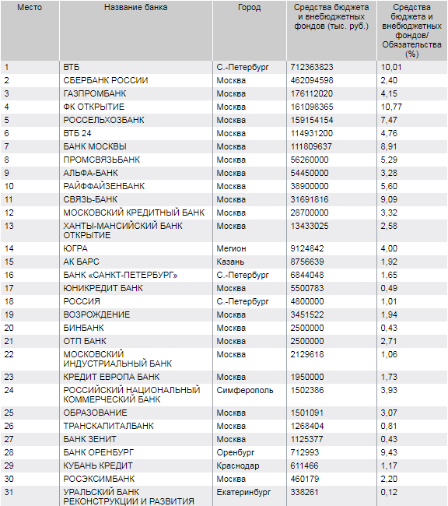The height and width of the screenshot is (506, 448).
Task: Click the rank number 31
Action: pyautogui.click(x=9, y=493)
